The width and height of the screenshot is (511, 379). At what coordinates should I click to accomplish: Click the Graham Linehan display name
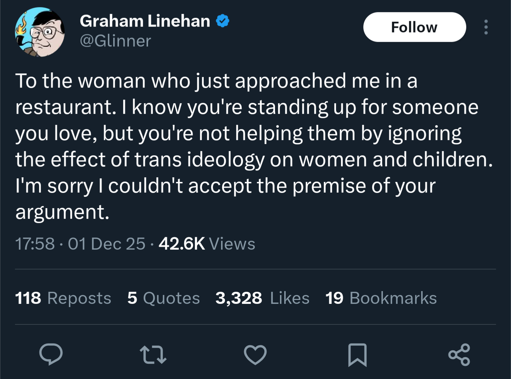[145, 21]
